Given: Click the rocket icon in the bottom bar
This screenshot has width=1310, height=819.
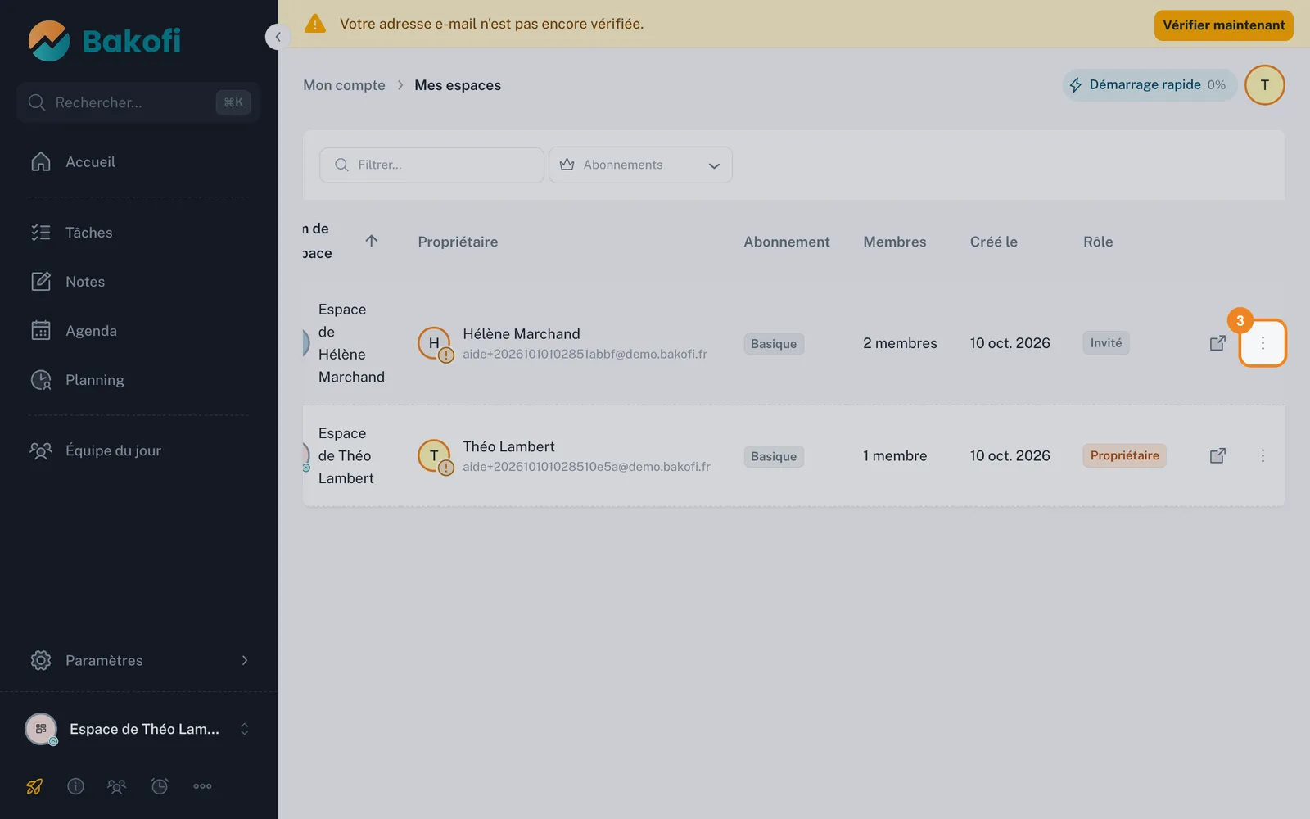Looking at the screenshot, I should click(34, 786).
